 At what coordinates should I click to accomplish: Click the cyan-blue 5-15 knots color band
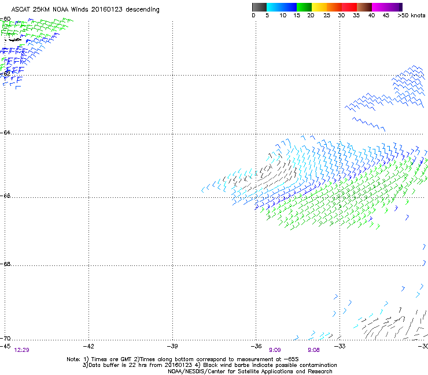tap(282, 7)
